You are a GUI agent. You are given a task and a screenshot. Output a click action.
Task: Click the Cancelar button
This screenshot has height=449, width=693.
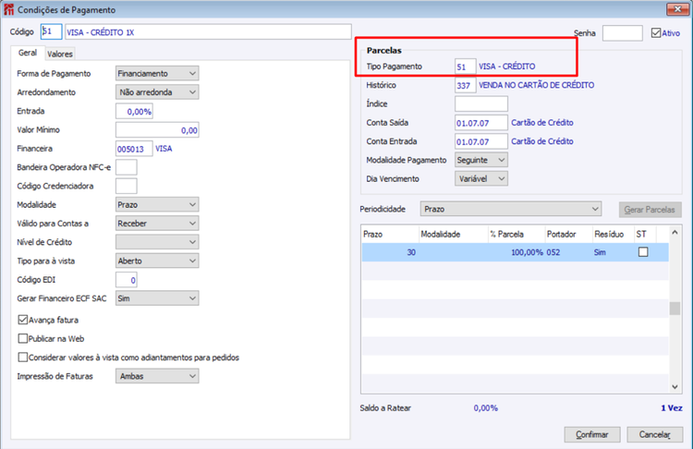click(654, 434)
